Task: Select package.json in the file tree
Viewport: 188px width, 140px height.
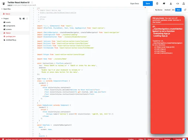Action: click(11, 36)
